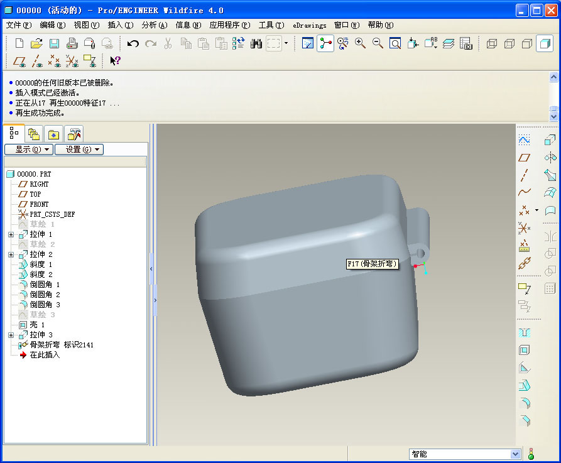This screenshot has height=463, width=561.
Task: Open the datum point flyout arrow
Action: 536,210
